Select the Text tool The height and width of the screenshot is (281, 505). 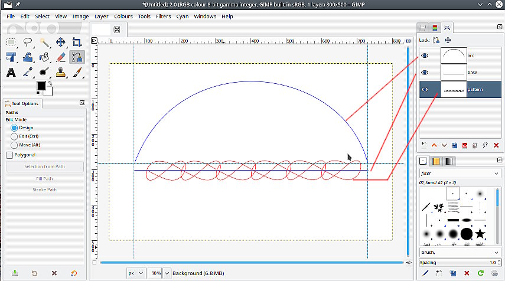pos(11,73)
